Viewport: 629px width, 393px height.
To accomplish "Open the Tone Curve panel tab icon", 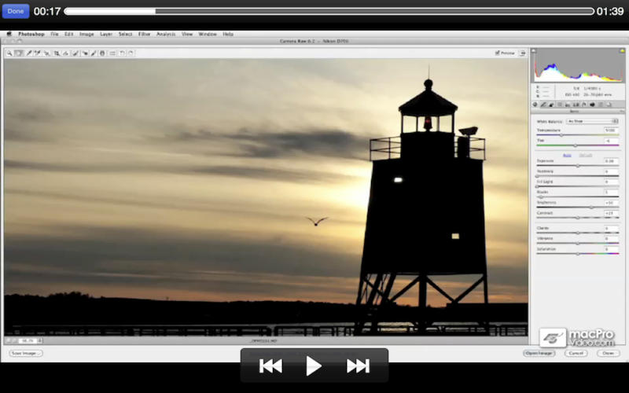I will coord(543,105).
